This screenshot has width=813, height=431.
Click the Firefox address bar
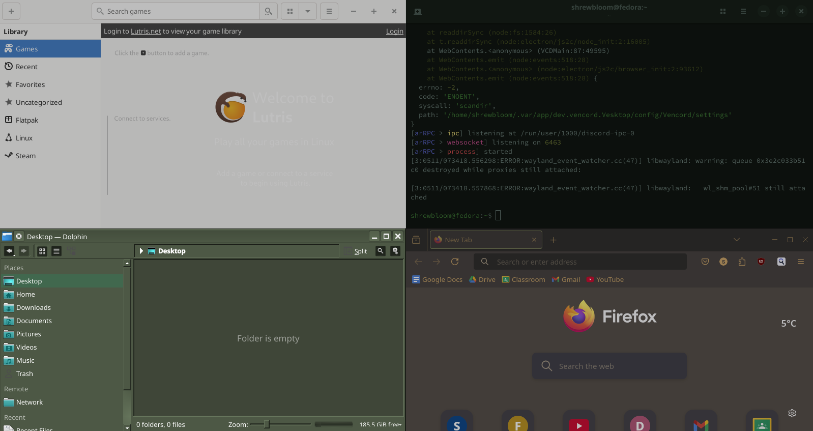point(580,262)
